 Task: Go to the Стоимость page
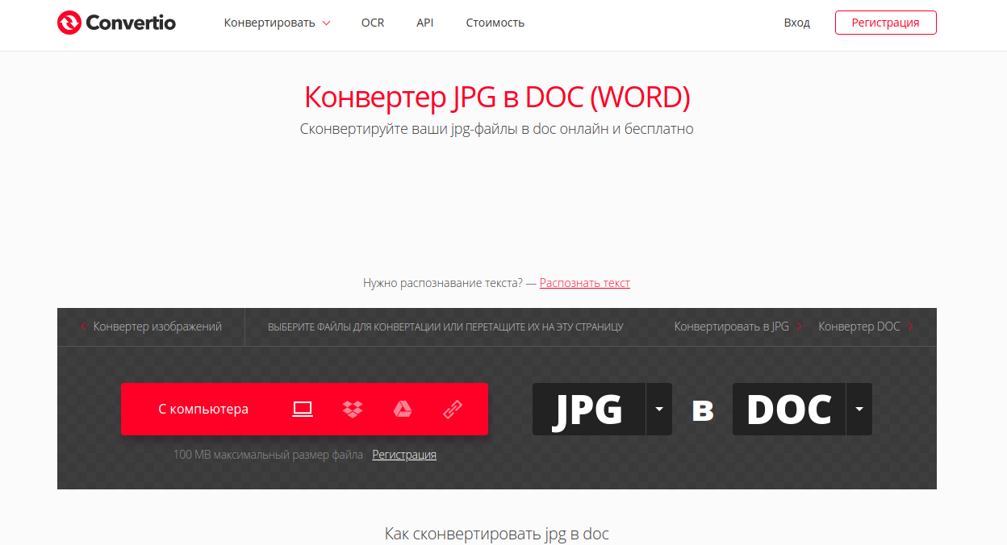click(495, 23)
